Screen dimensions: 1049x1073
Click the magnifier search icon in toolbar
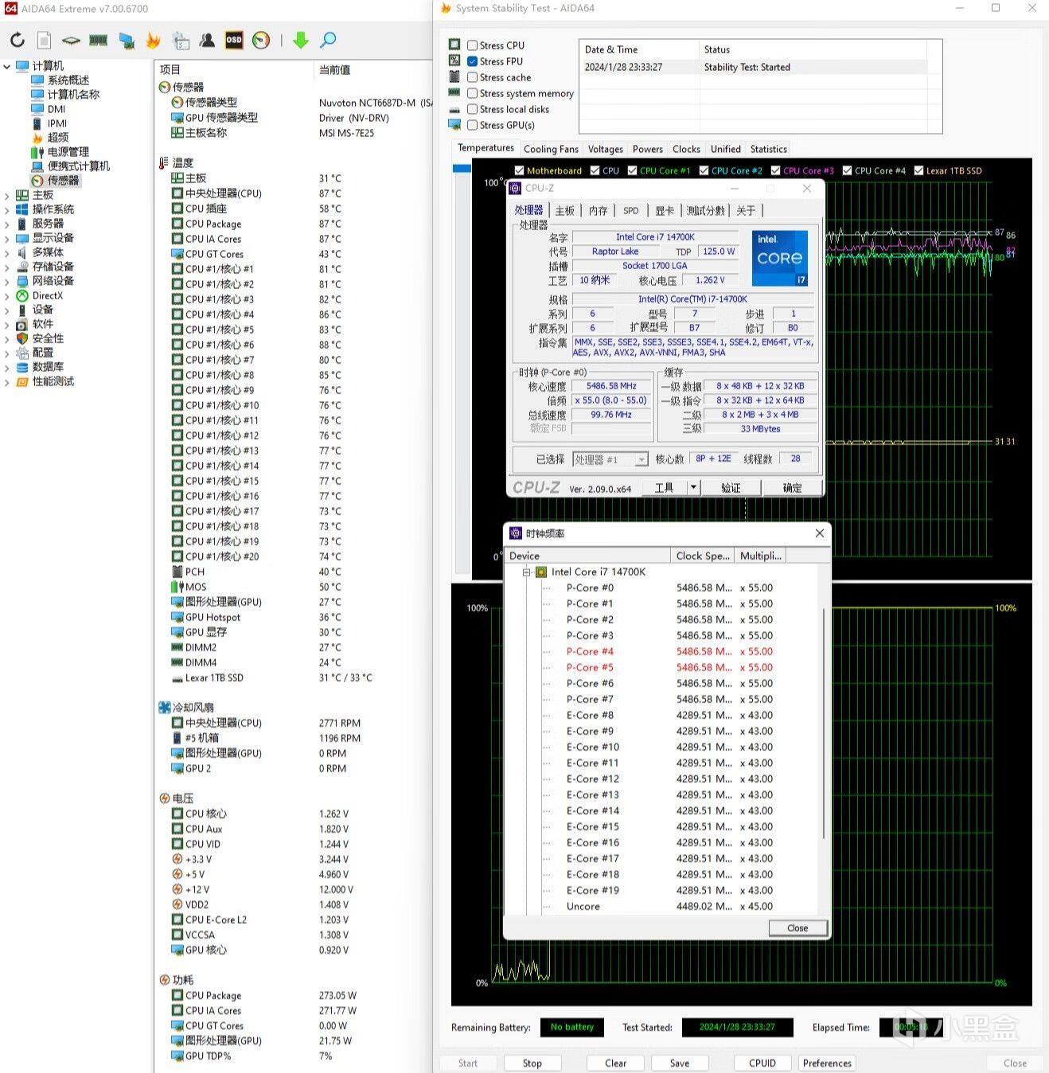click(328, 40)
